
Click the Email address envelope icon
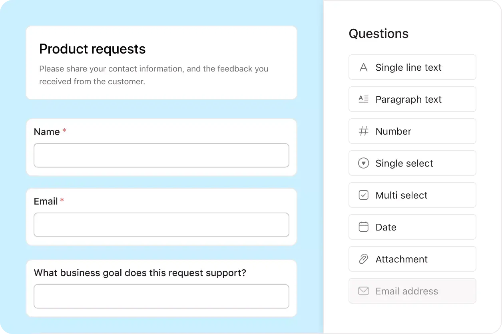(363, 291)
